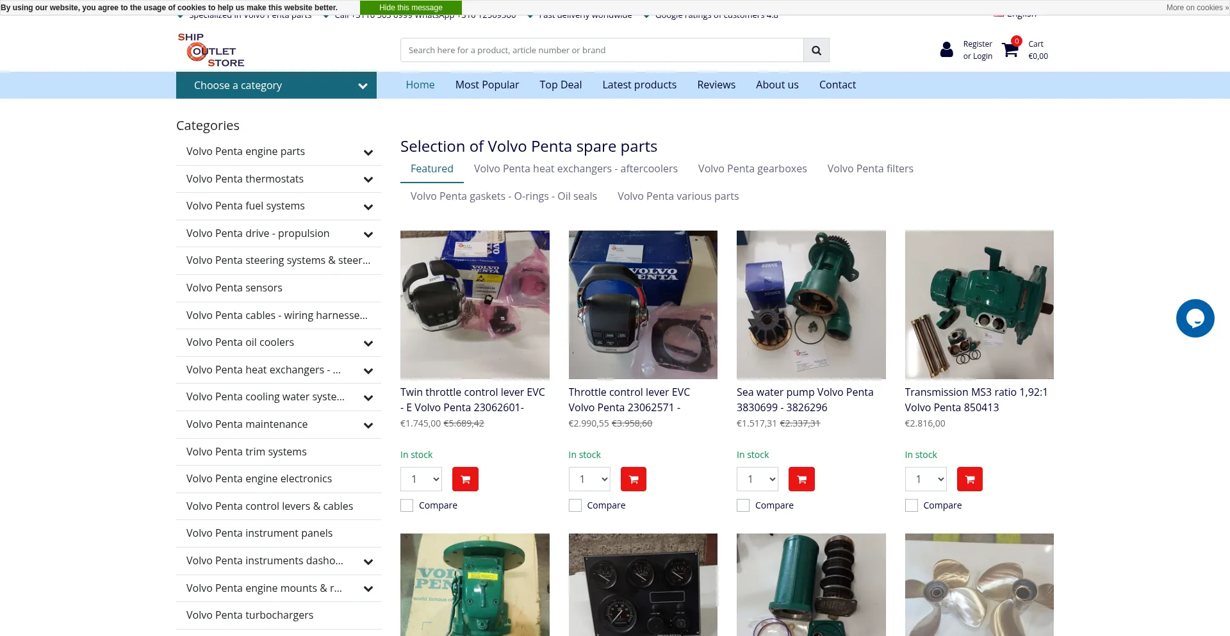Open the shopping cart icon
1230x636 pixels.
[x=1011, y=49]
